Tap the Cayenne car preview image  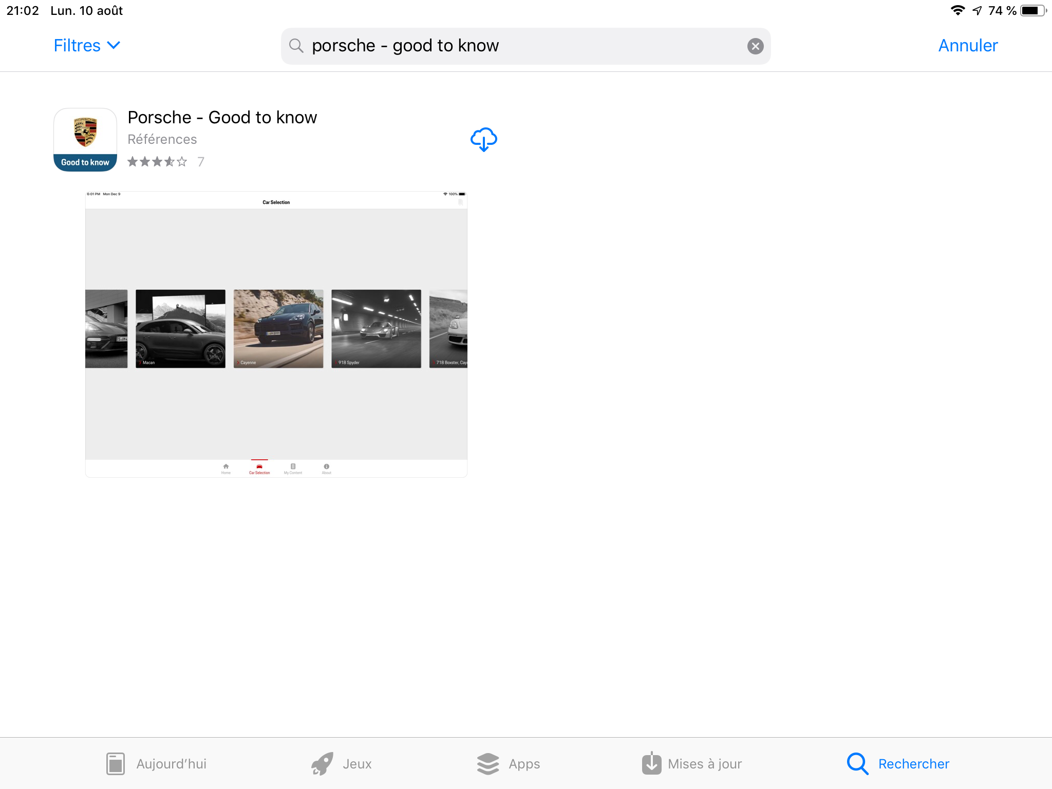278,329
